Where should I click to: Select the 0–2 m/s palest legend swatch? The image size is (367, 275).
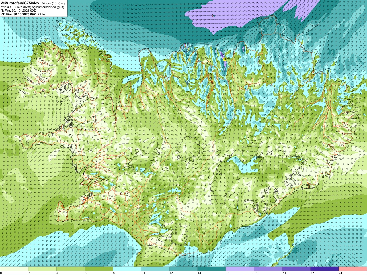(14, 269)
